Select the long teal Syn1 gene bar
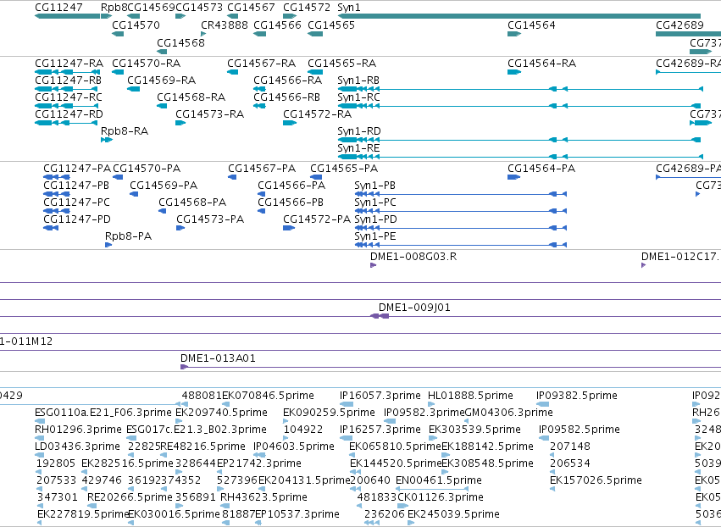The width and height of the screenshot is (721, 527). (x=519, y=17)
